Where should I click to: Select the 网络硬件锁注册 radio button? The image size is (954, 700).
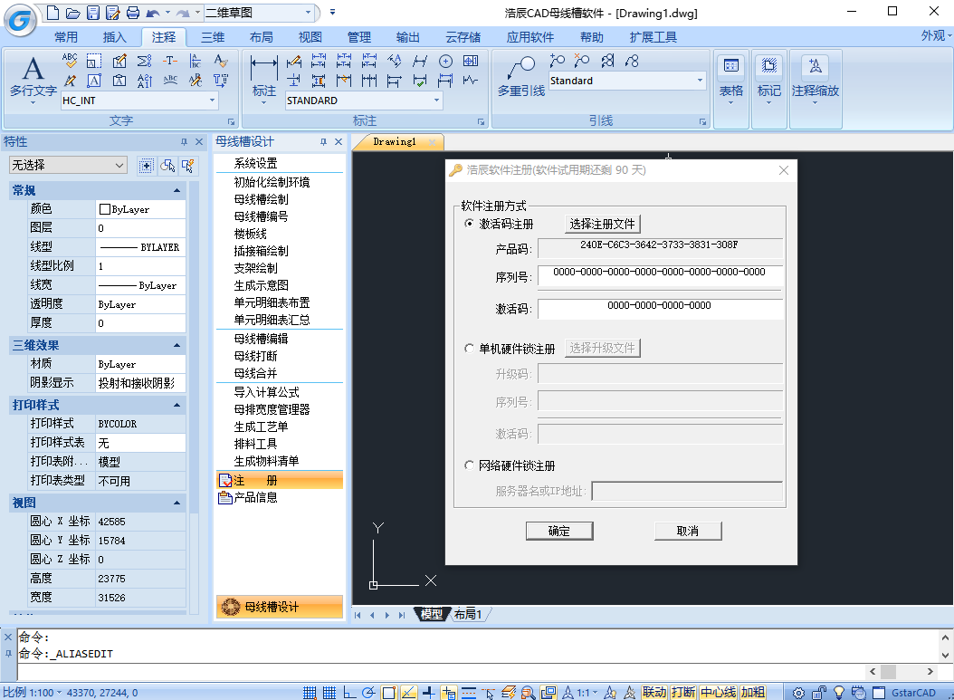click(x=469, y=465)
